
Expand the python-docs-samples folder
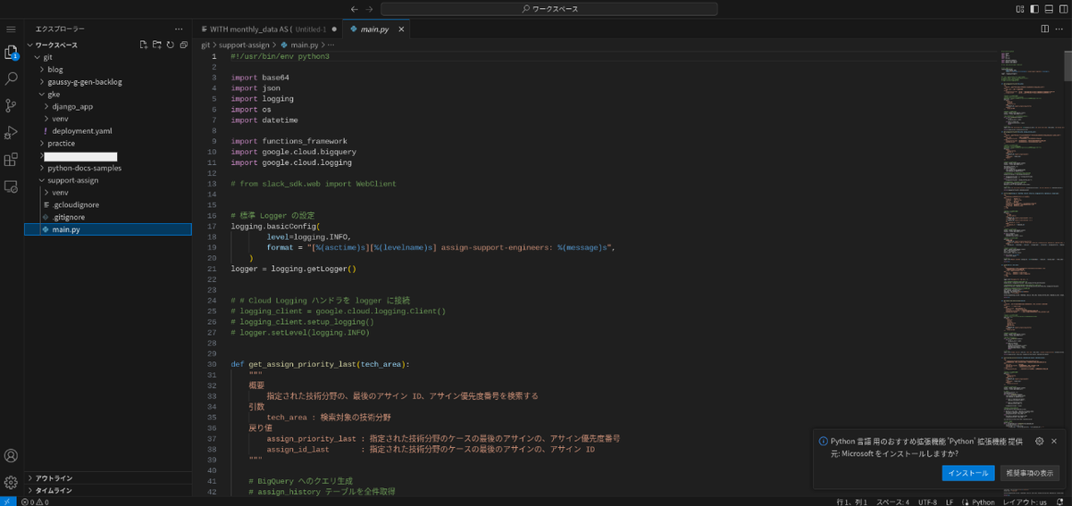click(x=107, y=168)
